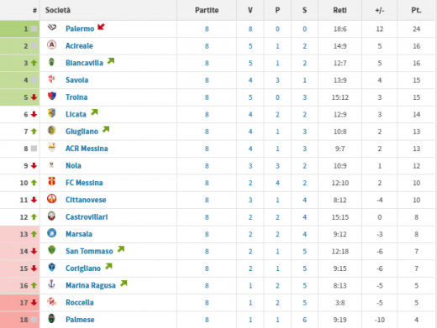Click the Reti column header
The height and width of the screenshot is (328, 437).
pos(340,10)
